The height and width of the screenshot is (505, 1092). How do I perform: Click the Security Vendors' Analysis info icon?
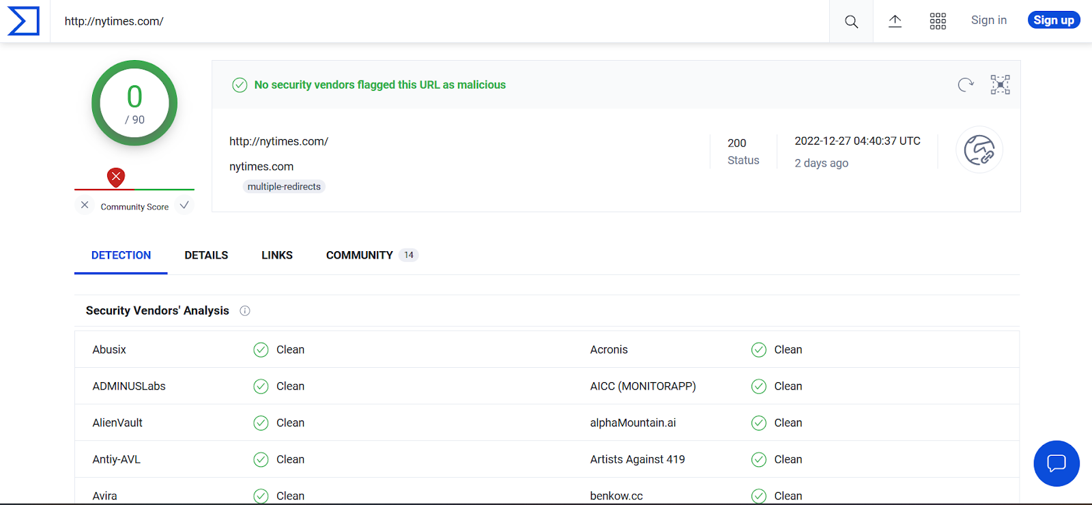click(245, 311)
